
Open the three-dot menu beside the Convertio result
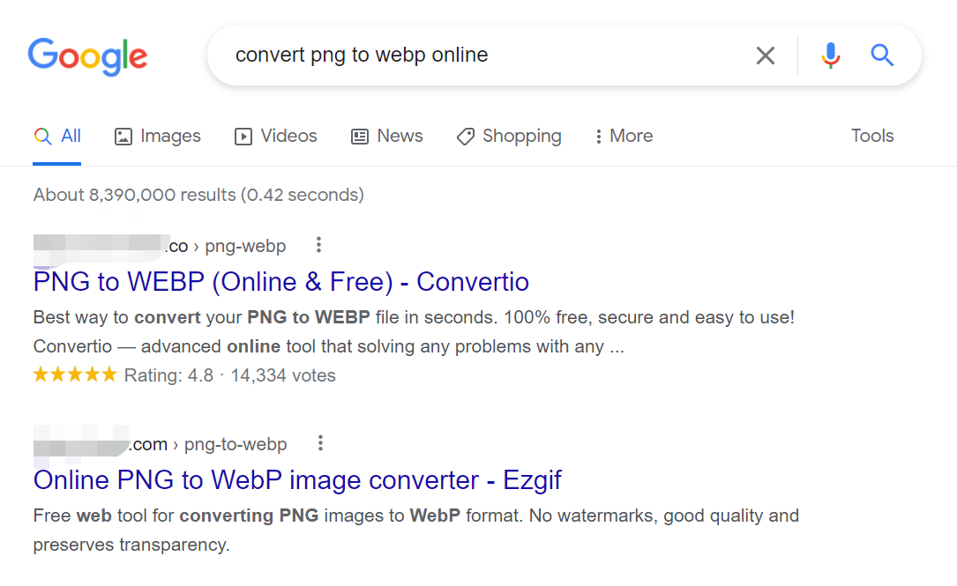point(318,245)
